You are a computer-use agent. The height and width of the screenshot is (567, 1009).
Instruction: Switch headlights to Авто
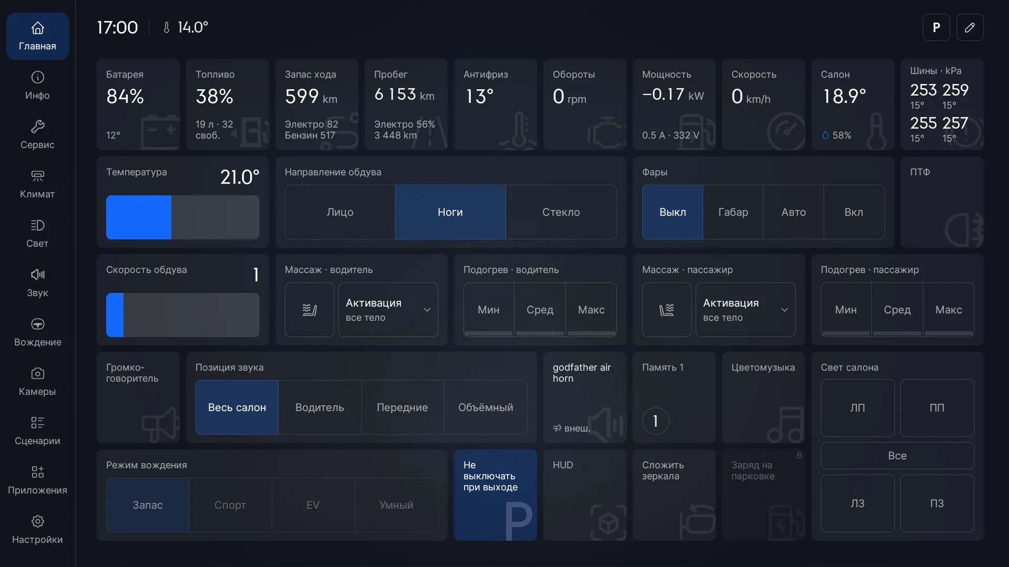pyautogui.click(x=794, y=212)
